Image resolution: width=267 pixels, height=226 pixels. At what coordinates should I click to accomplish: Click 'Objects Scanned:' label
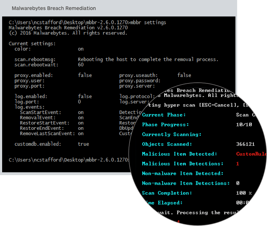(x=167, y=144)
